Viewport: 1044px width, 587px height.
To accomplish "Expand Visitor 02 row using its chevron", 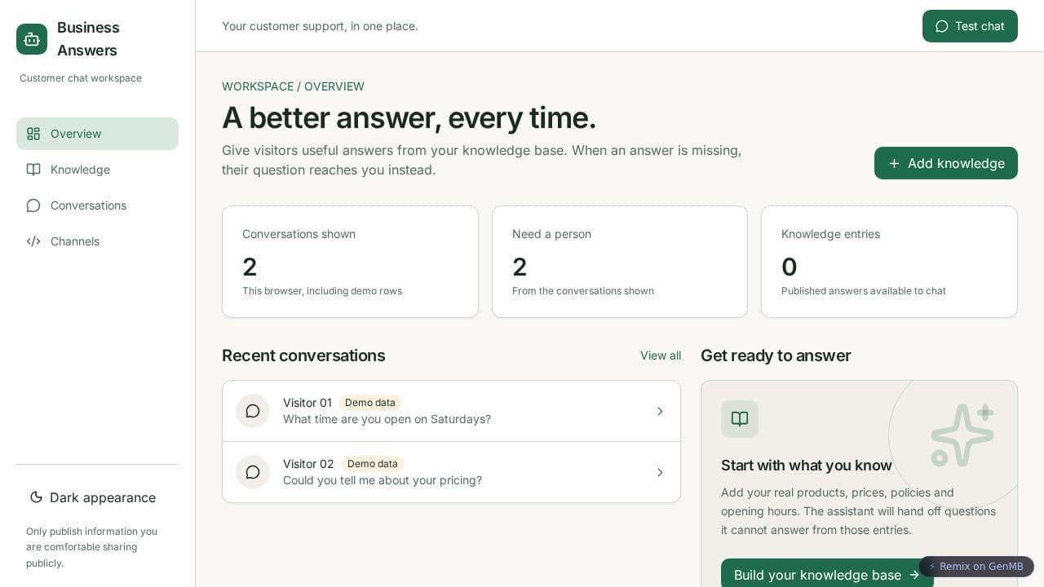I will pos(661,472).
